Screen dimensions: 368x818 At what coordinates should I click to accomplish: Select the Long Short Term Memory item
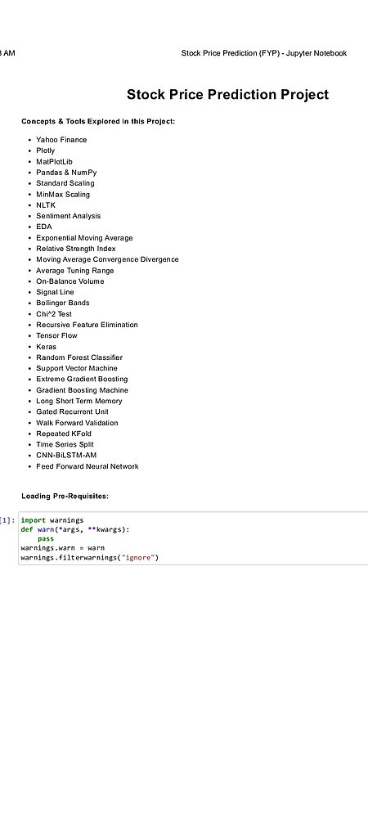(79, 401)
